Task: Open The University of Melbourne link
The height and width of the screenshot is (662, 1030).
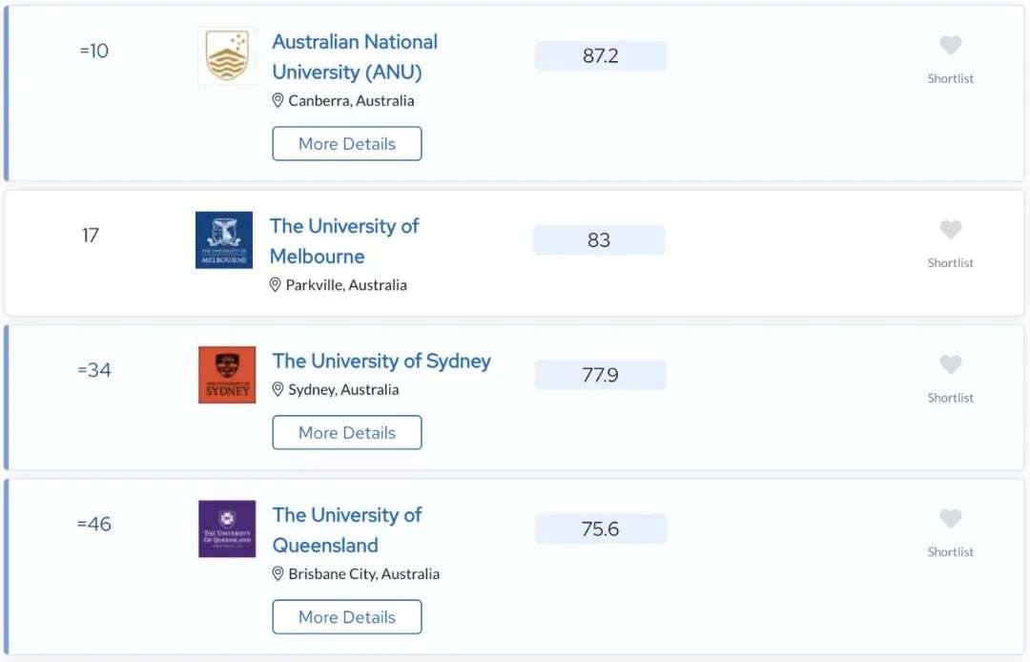Action: (x=344, y=241)
